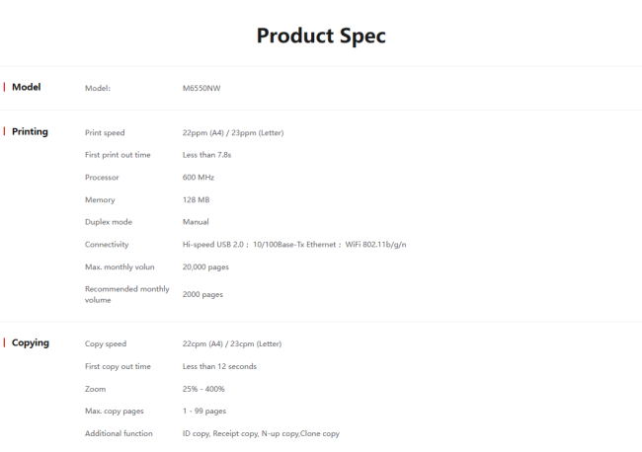Select the Copying section title
Image resolution: width=642 pixels, height=452 pixels.
31,342
